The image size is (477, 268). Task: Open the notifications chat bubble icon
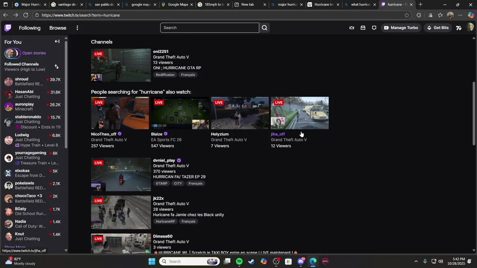pos(374,28)
